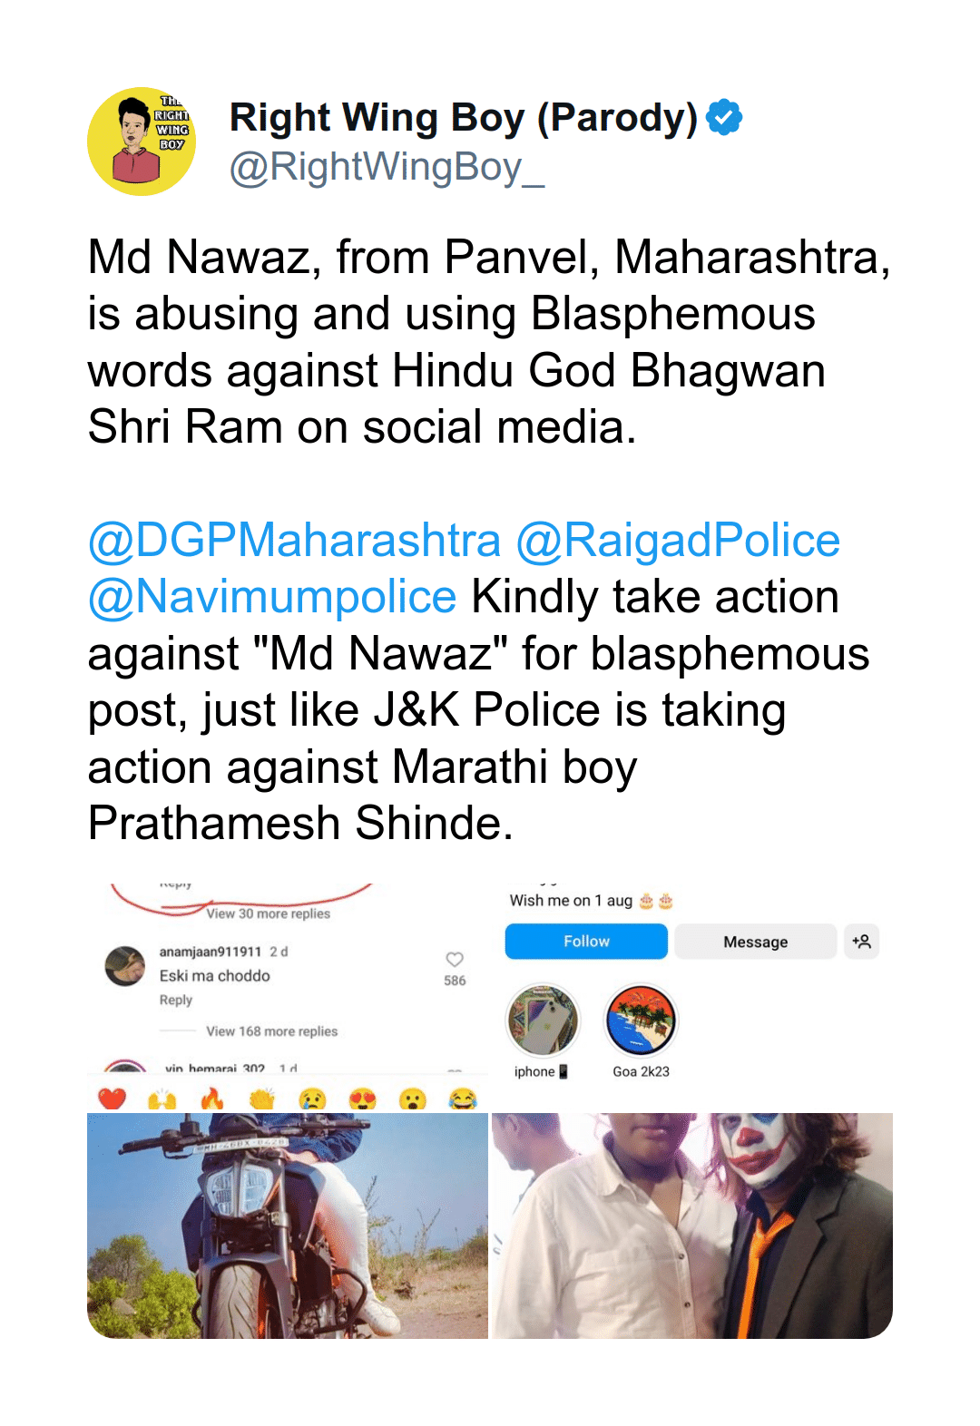Viewport: 980px width, 1426px height.
Task: Select the red heart emoji reaction
Action: click(113, 1099)
